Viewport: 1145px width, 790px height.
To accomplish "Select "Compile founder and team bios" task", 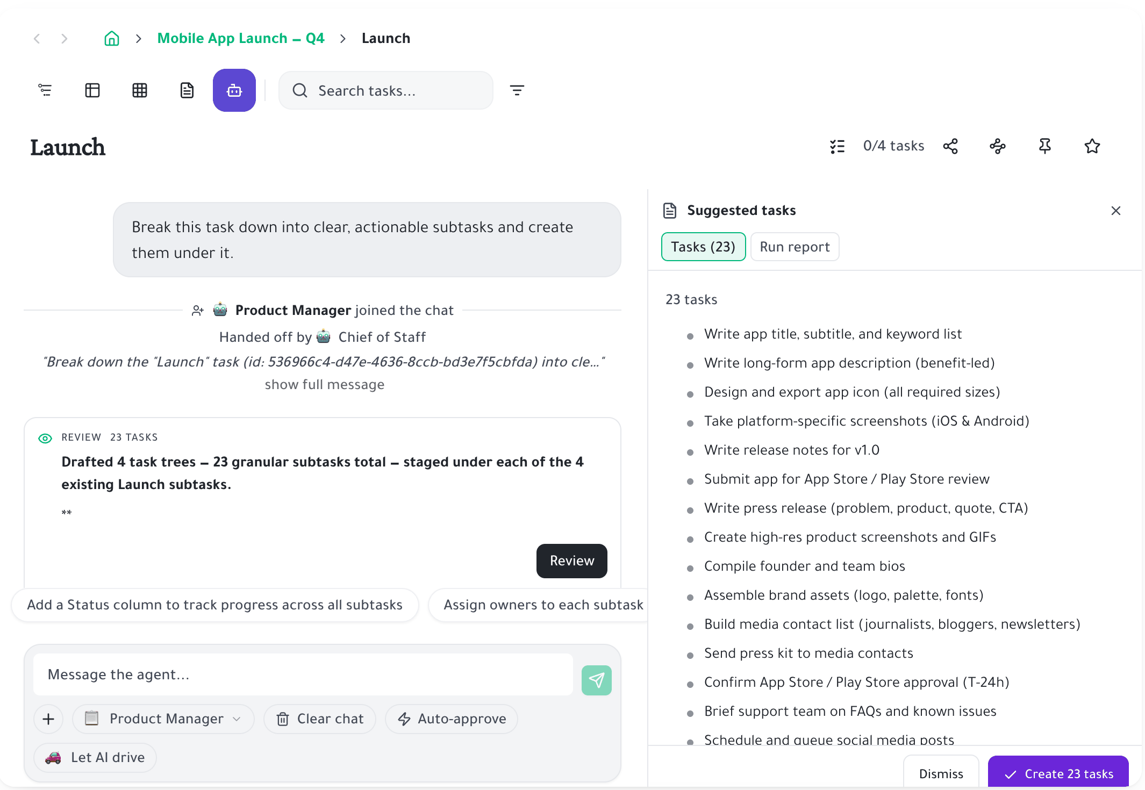I will [805, 566].
